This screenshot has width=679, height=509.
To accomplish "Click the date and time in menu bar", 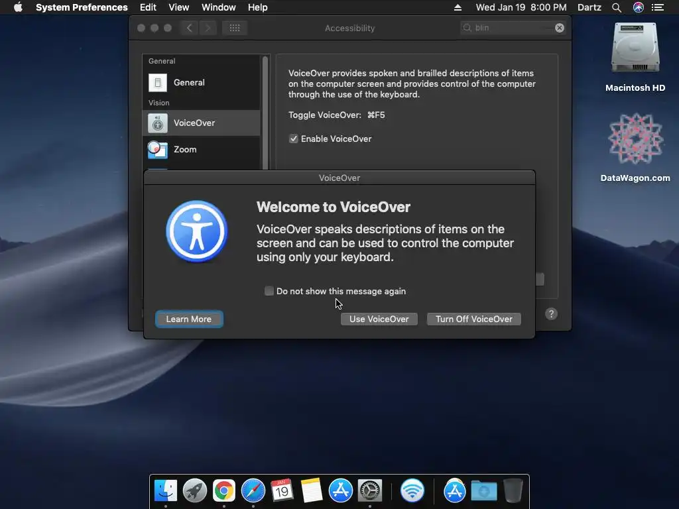I will click(x=521, y=7).
